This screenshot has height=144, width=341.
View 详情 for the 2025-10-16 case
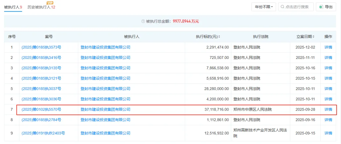click(328, 68)
